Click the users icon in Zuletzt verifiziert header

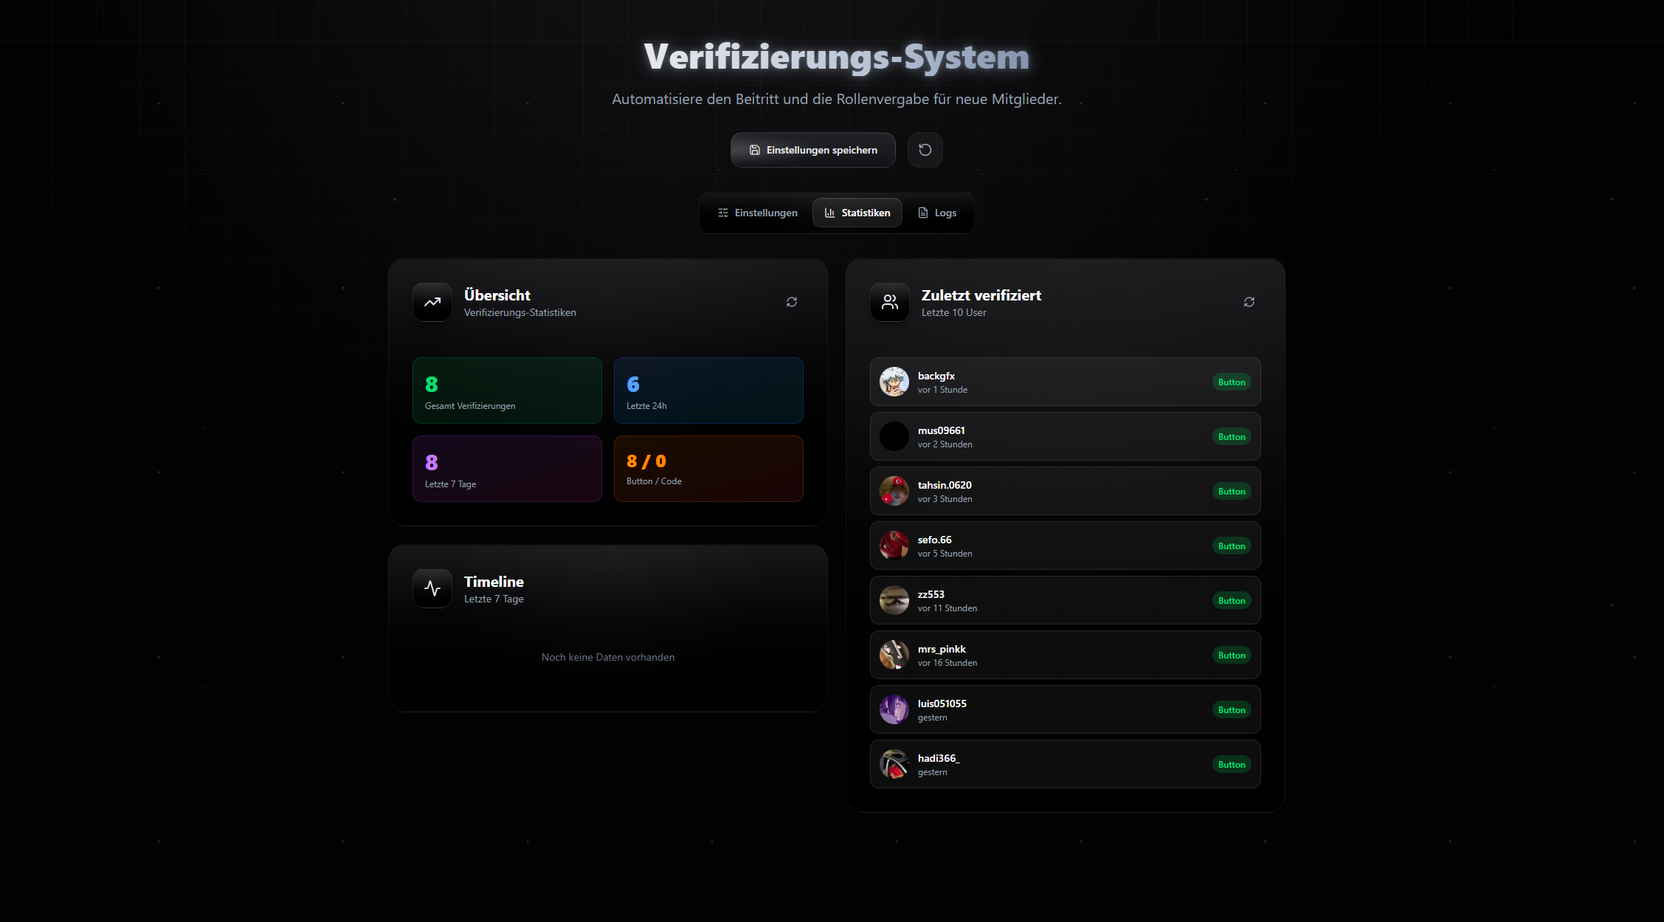click(890, 302)
